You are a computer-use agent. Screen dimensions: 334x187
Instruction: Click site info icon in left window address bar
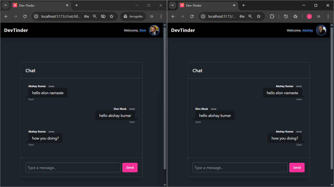coord(36,16)
